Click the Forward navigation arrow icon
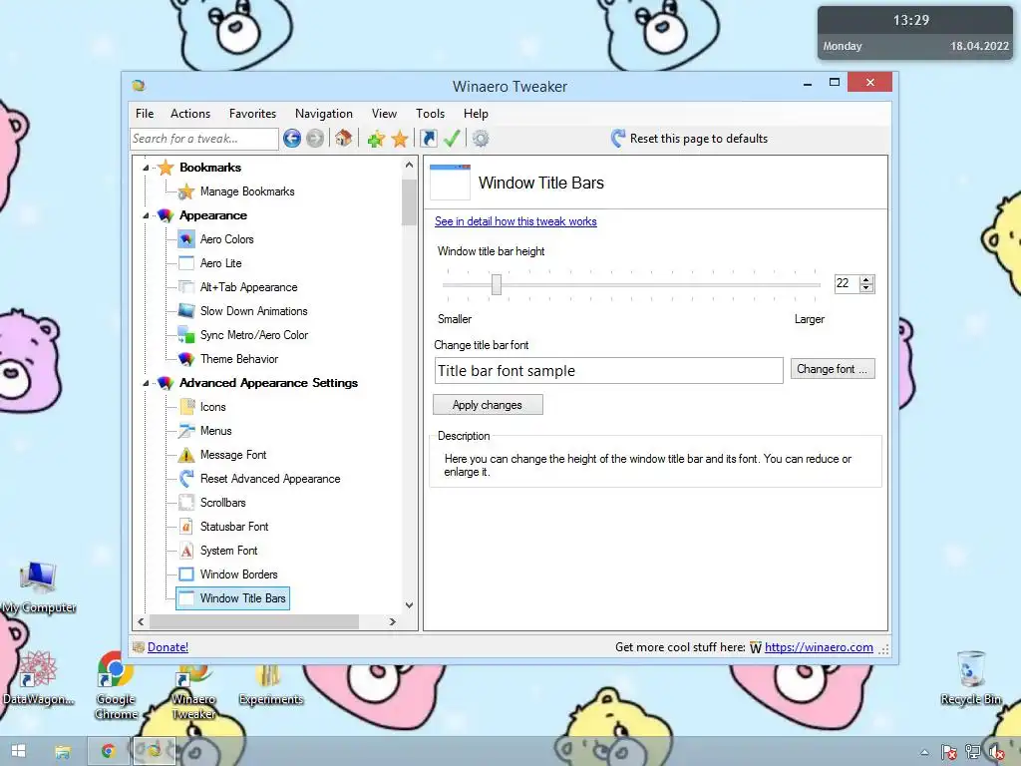1021x766 pixels. click(315, 138)
